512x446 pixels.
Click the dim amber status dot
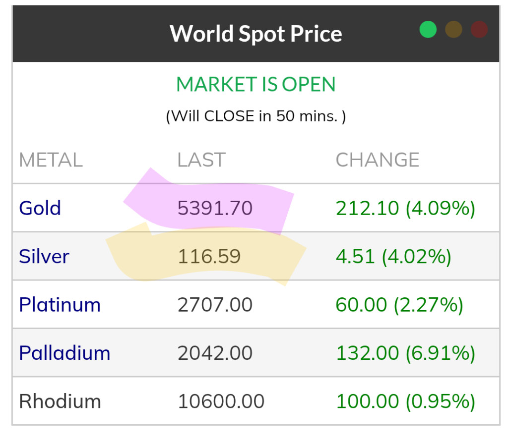[x=453, y=30]
